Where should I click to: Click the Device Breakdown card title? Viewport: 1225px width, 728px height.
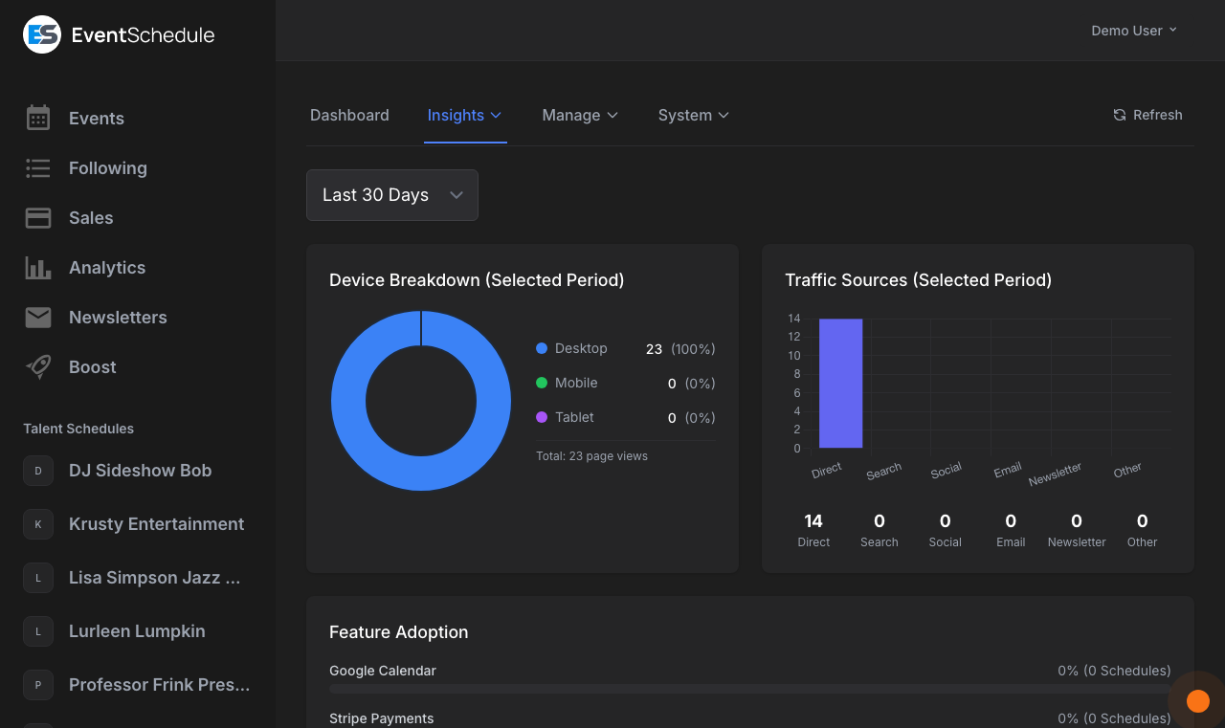(x=477, y=280)
